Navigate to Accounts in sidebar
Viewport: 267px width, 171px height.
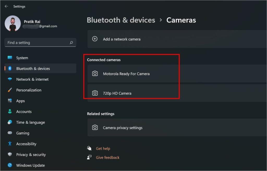point(24,111)
